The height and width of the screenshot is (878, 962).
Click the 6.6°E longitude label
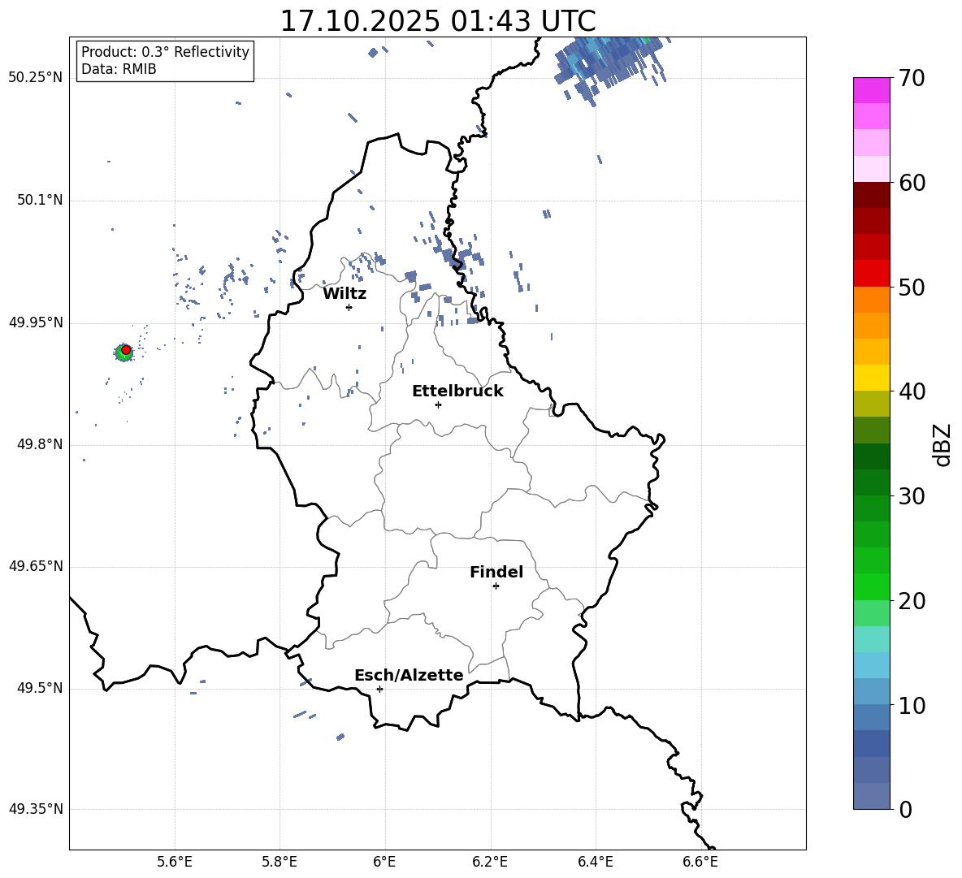(x=700, y=862)
